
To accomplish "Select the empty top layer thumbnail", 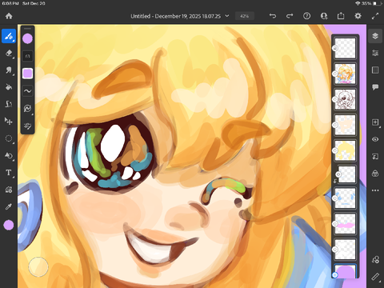I will point(345,48).
